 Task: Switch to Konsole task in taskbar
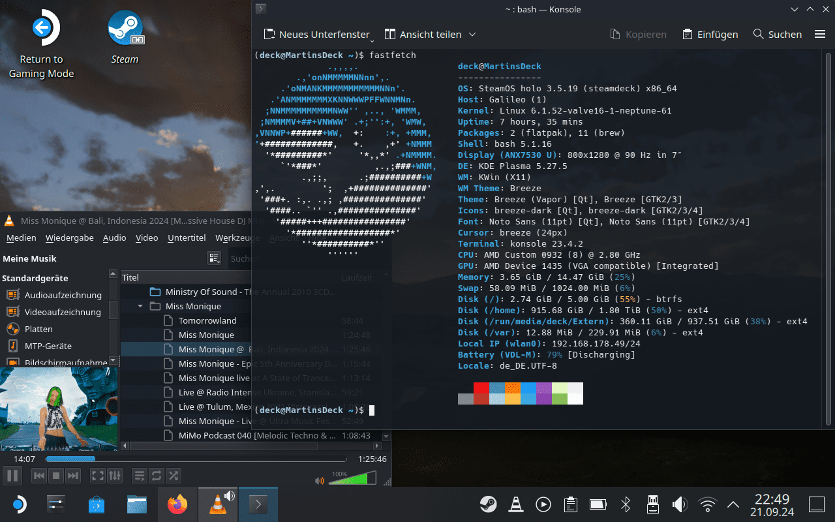(258, 504)
